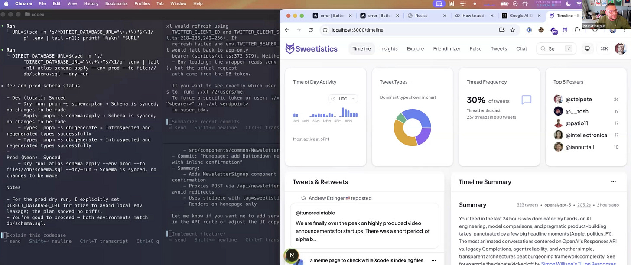The width and height of the screenshot is (631, 265).
Task: Click the 'Summarize recent commits' terminal prompt
Action: point(205,122)
